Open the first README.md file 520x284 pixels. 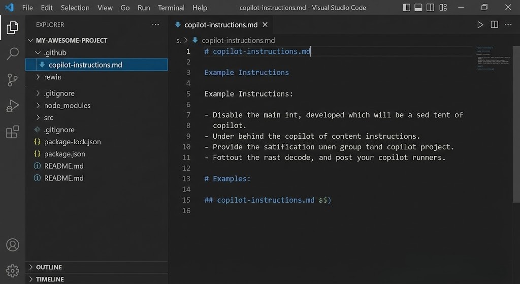click(63, 166)
